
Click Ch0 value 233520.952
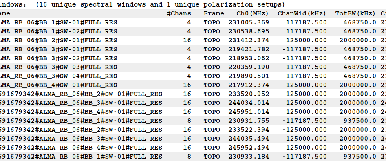[249, 94]
